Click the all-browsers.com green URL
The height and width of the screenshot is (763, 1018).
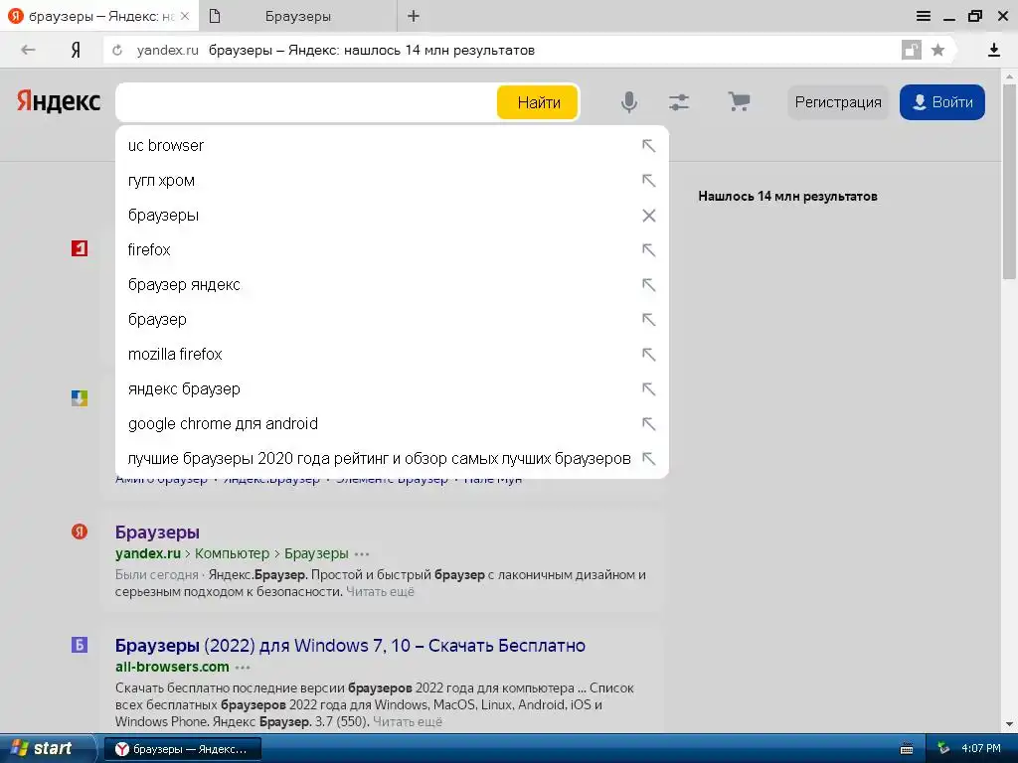click(x=172, y=667)
